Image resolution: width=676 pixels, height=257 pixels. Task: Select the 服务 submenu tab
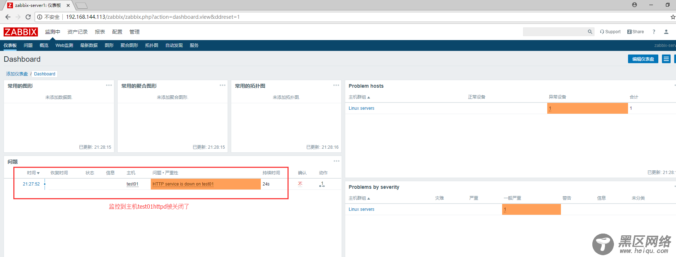click(x=194, y=45)
